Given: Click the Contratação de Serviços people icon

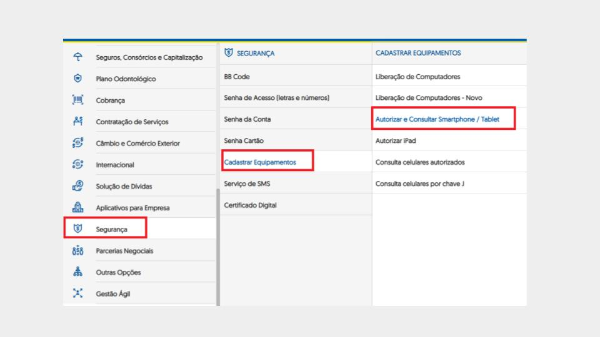Looking at the screenshot, I should pos(77,121).
